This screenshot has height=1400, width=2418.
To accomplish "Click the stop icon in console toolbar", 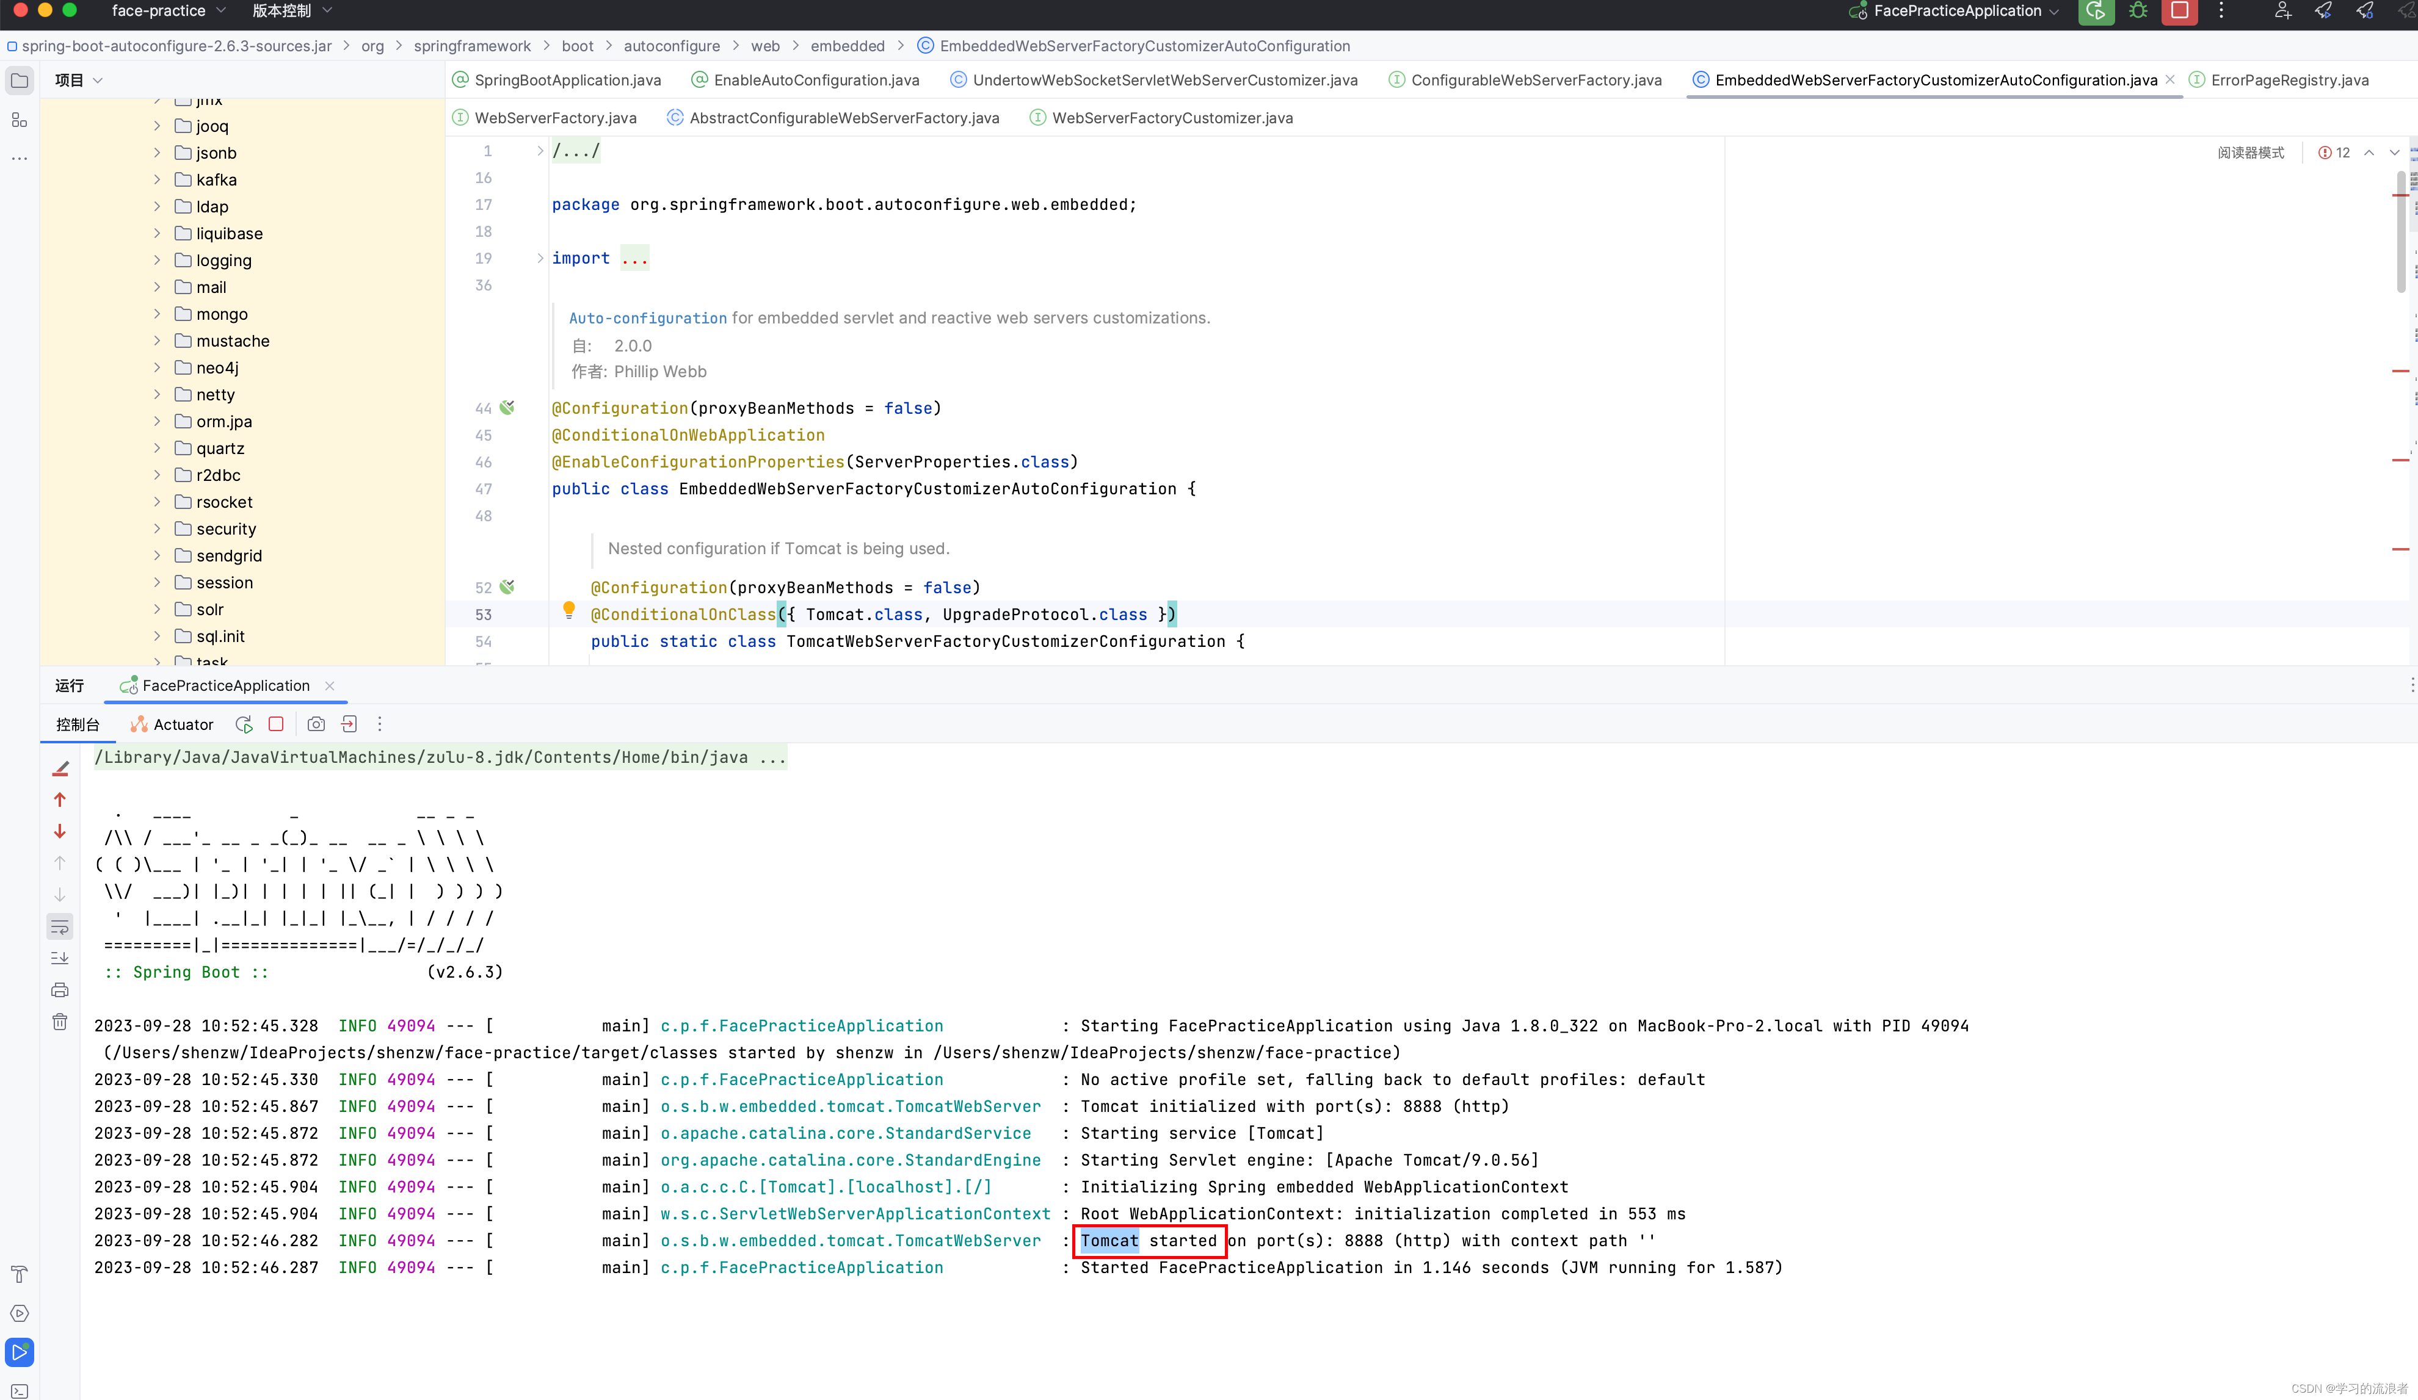I will 277,724.
